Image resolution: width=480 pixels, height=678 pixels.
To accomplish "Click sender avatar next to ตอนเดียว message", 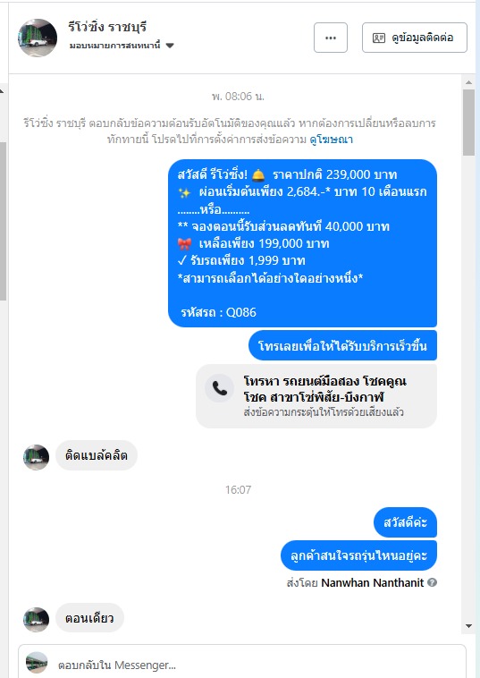I will 36,619.
